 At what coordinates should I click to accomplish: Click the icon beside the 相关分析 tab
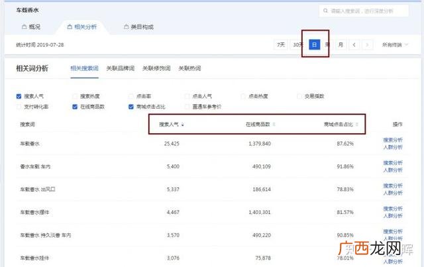pos(70,27)
